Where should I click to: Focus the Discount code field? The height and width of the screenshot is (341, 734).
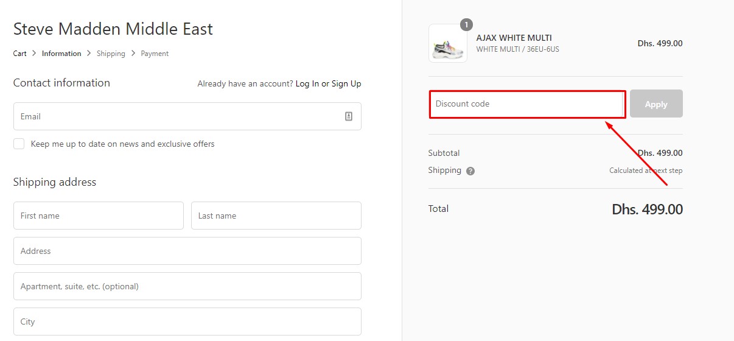527,104
